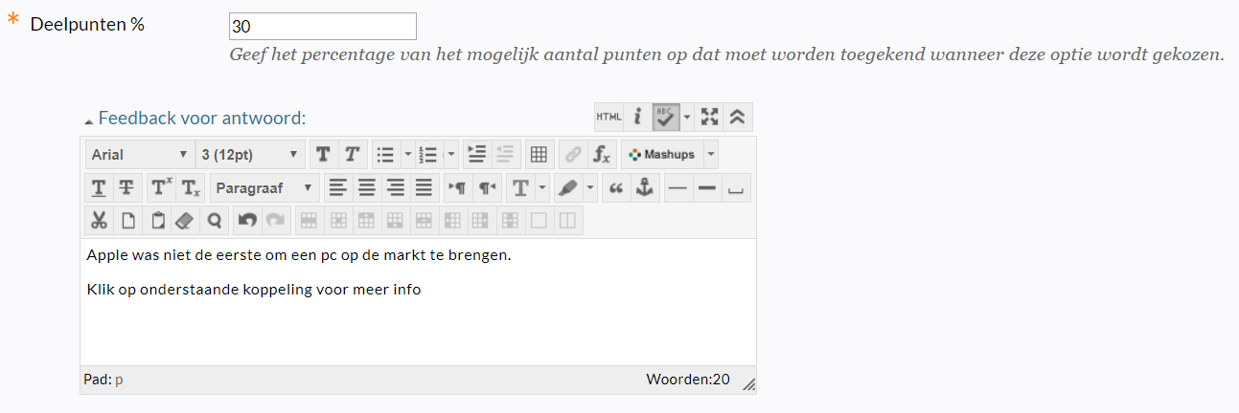
Task: Copy selection using the page icon
Action: tap(127, 220)
